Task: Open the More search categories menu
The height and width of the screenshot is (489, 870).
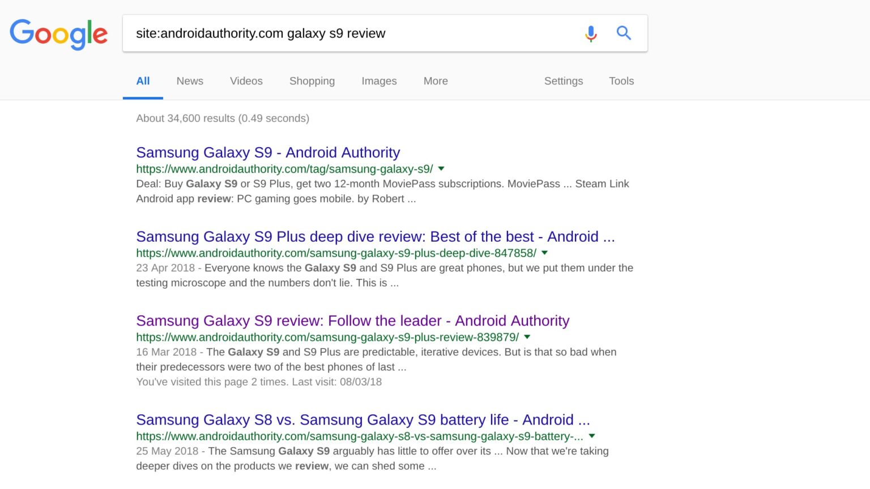Action: click(435, 81)
